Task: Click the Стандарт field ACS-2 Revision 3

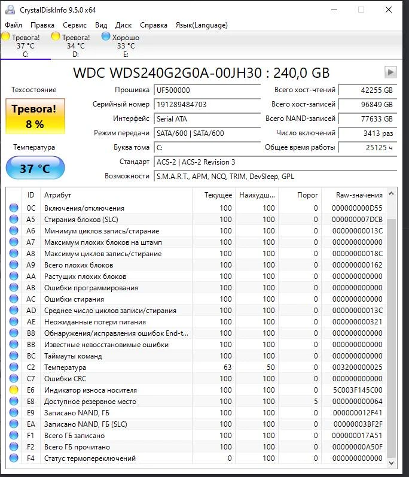Action: tap(276, 162)
